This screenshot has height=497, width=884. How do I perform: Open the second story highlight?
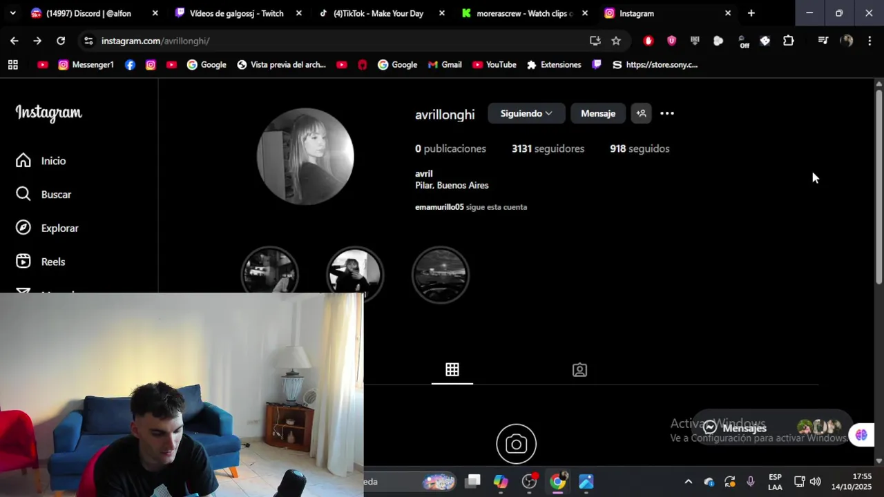[x=355, y=275]
